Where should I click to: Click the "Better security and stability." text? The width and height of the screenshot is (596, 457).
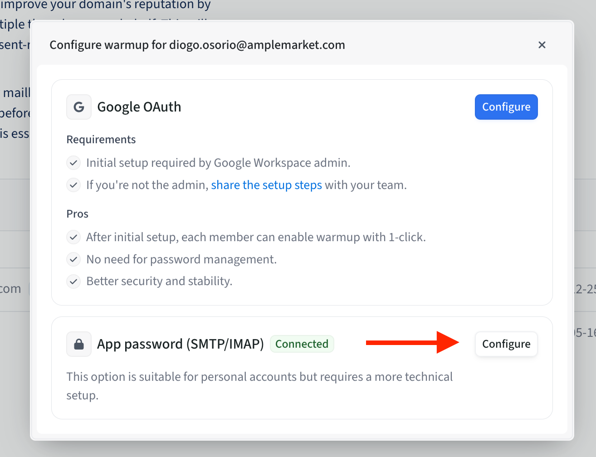[159, 282]
